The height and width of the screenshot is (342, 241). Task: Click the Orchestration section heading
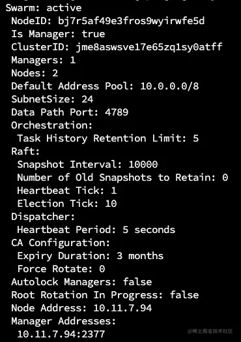click(x=52, y=125)
